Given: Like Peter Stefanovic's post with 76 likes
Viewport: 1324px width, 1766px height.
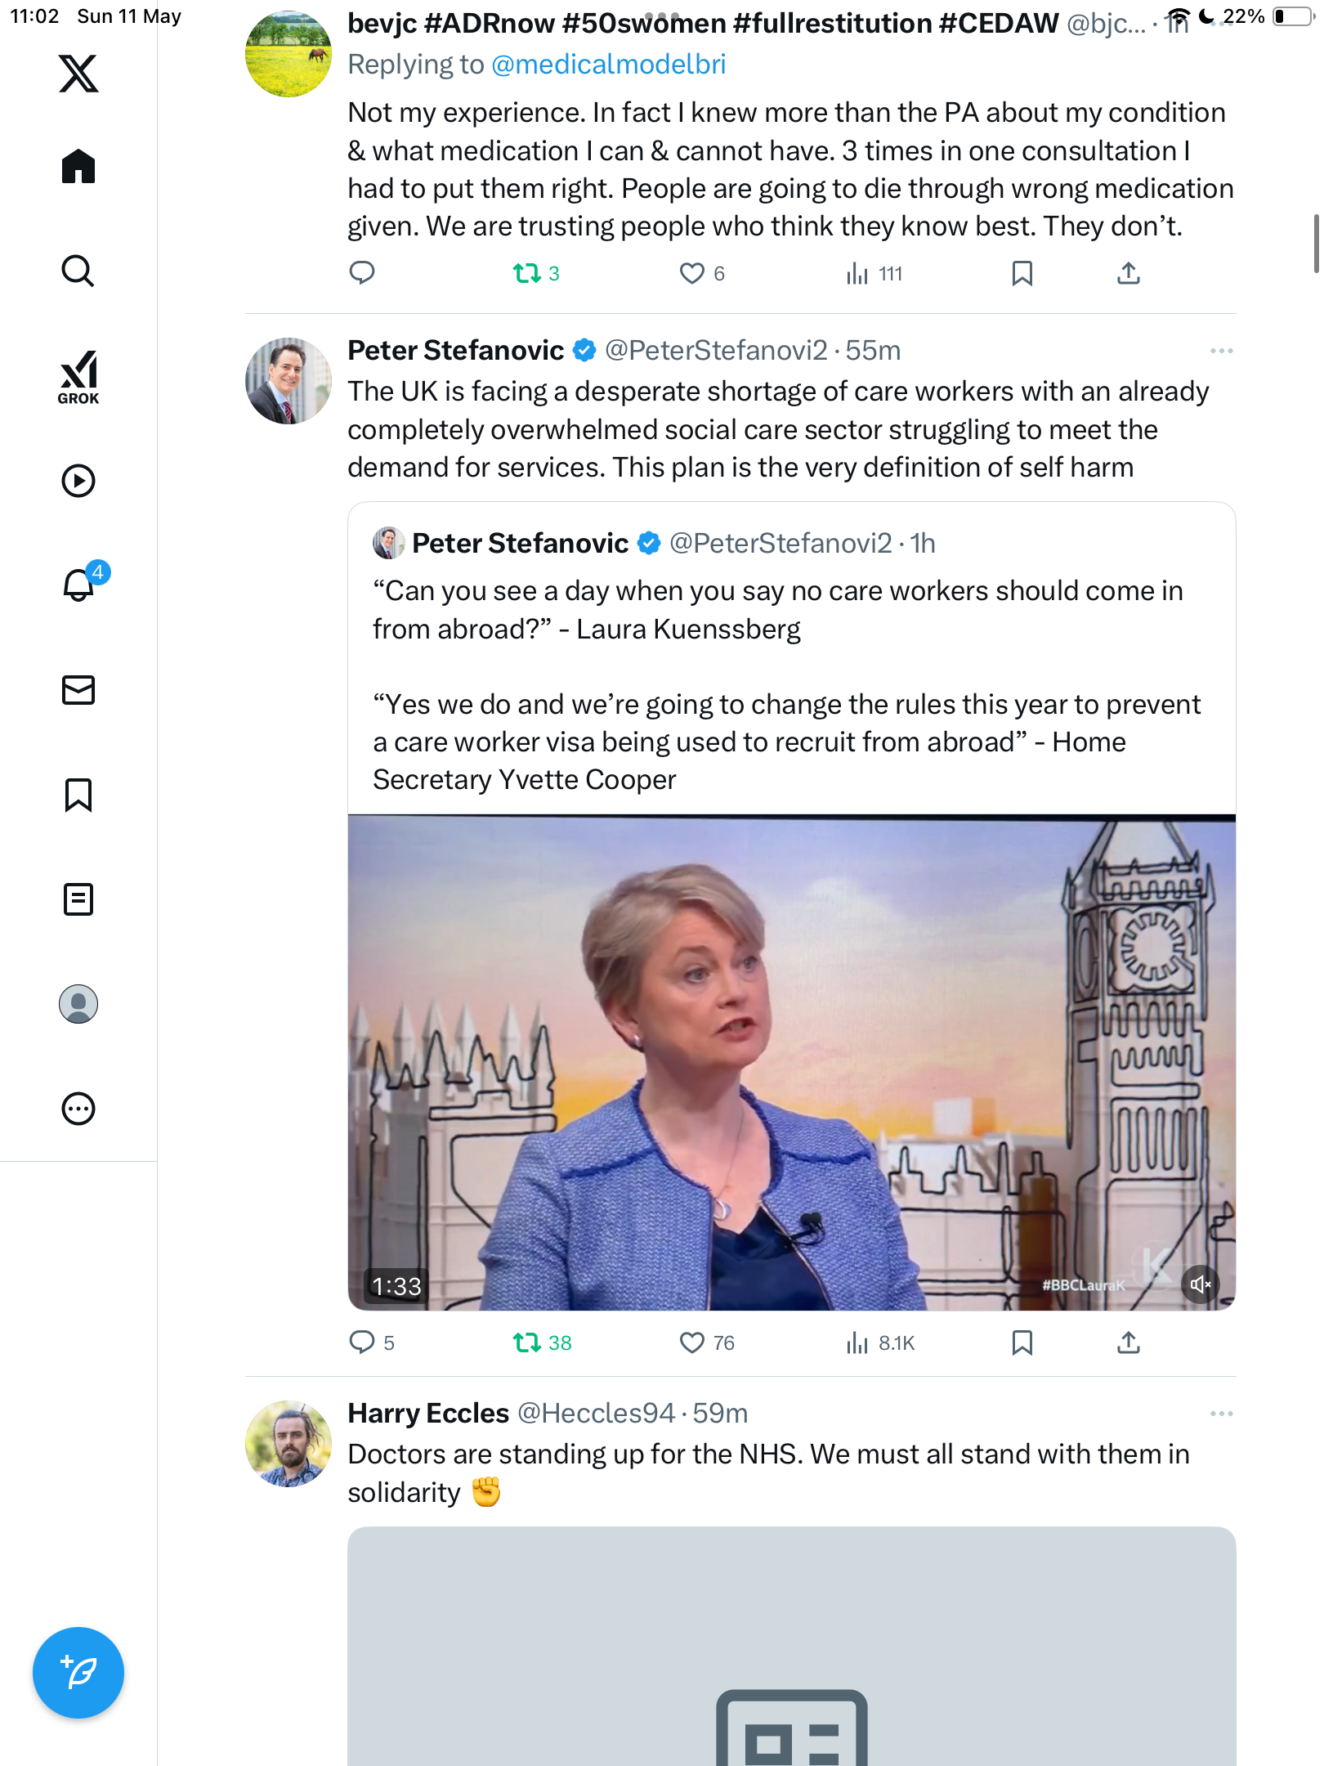Looking at the screenshot, I should point(707,1342).
